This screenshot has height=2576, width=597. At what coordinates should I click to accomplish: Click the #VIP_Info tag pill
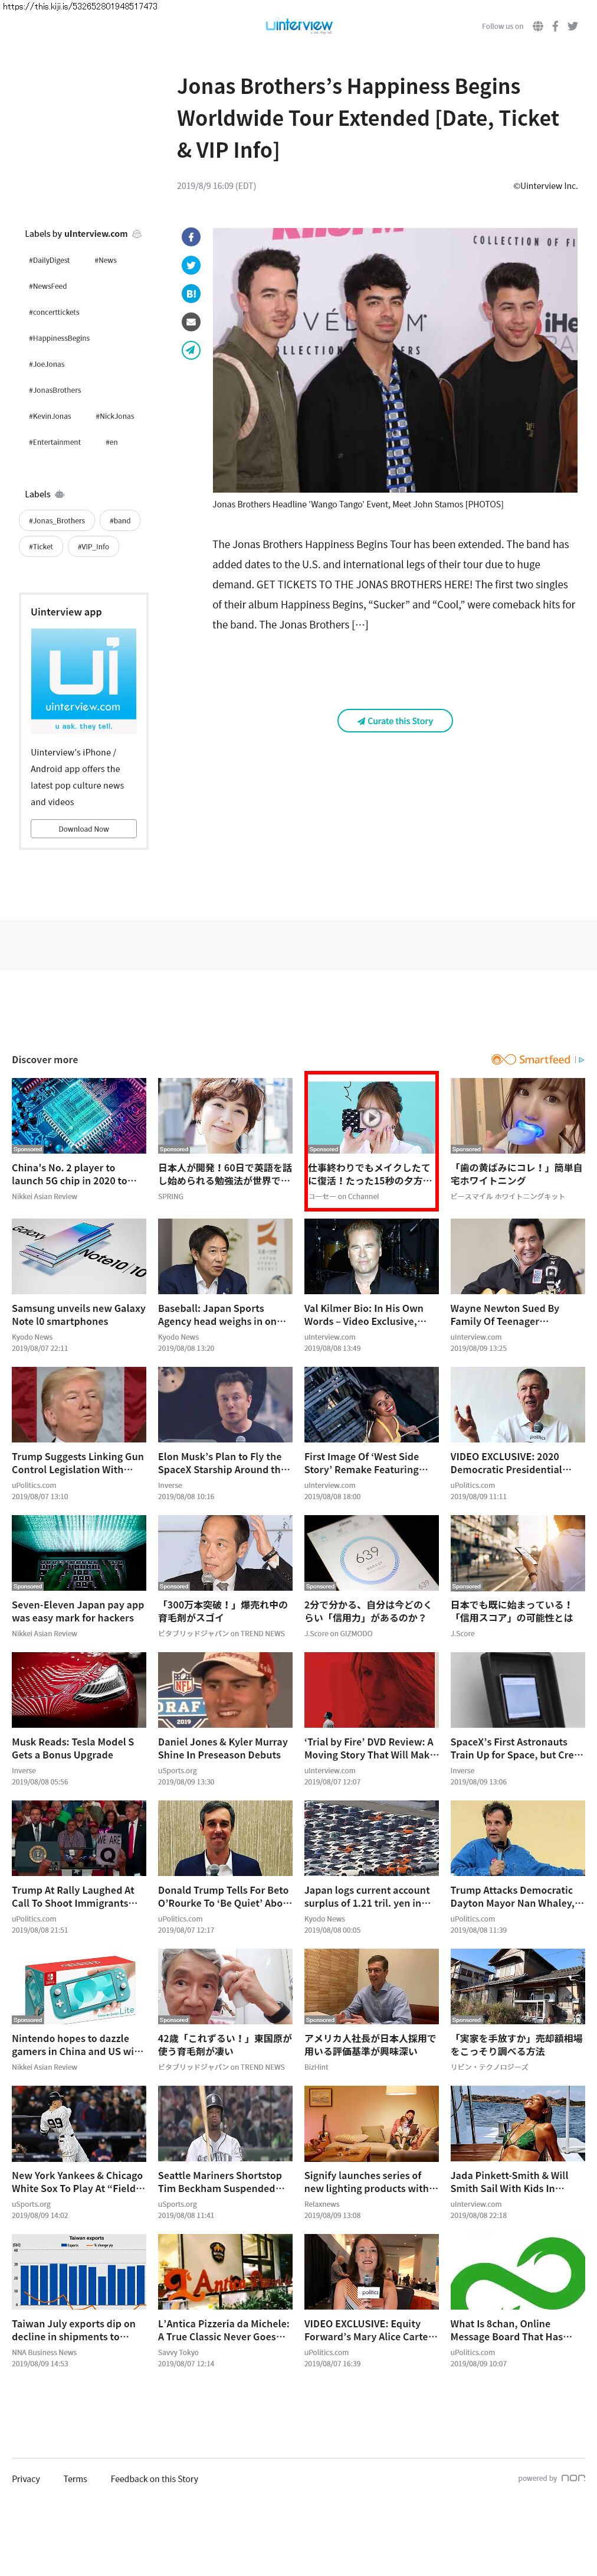click(94, 546)
